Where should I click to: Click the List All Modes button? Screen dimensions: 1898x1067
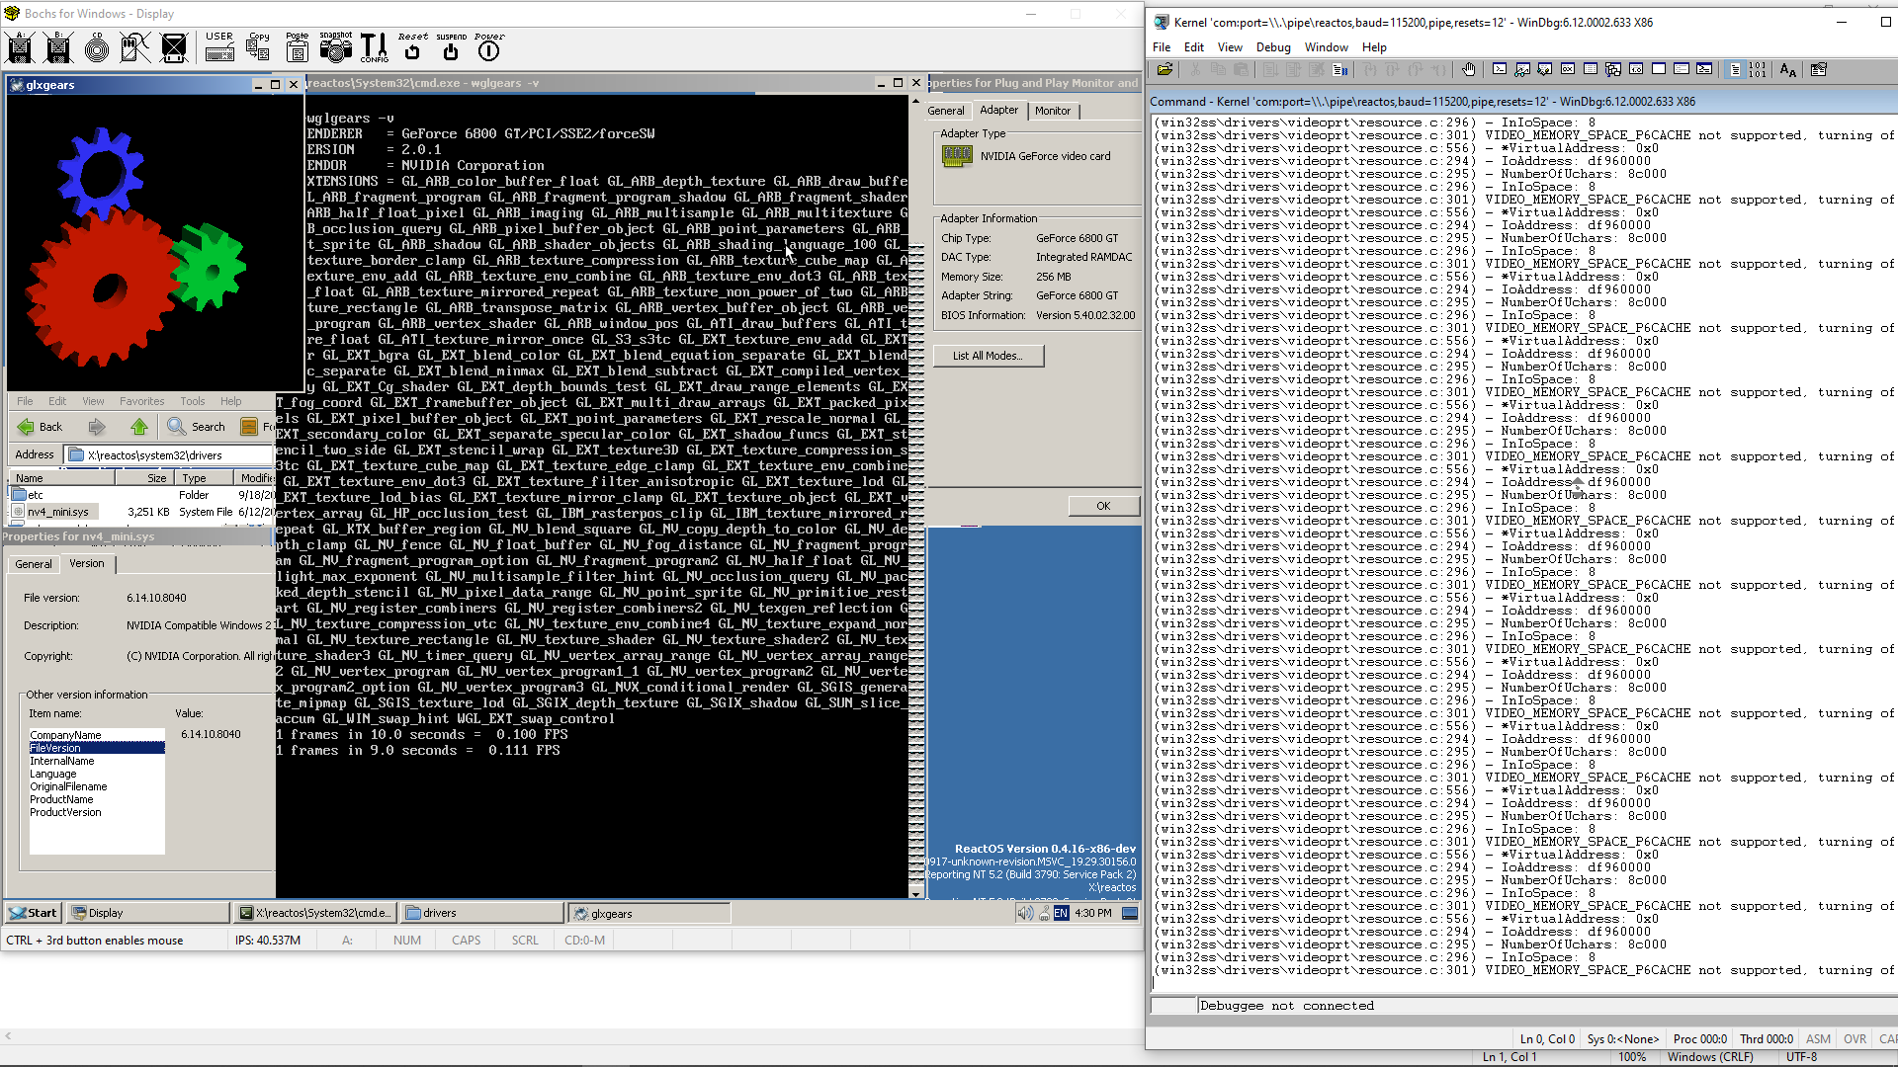[x=988, y=356]
